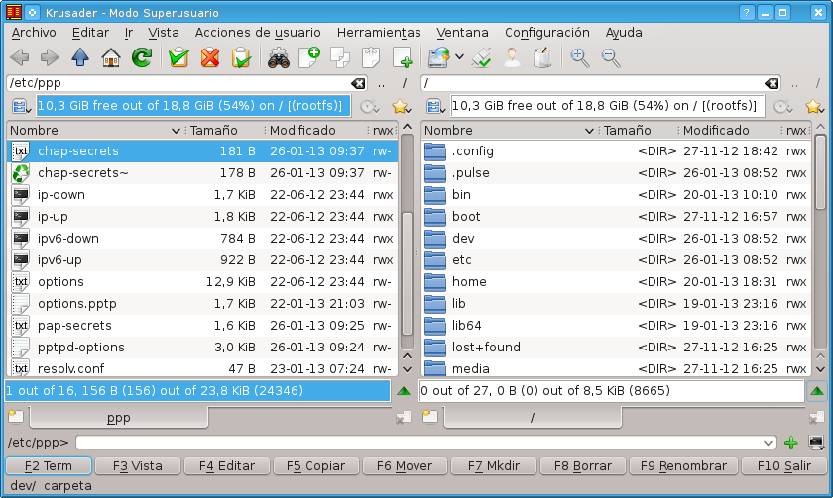Screen dimensions: 833x498
Task: Select the pap-secrets file
Action: pos(203,326)
